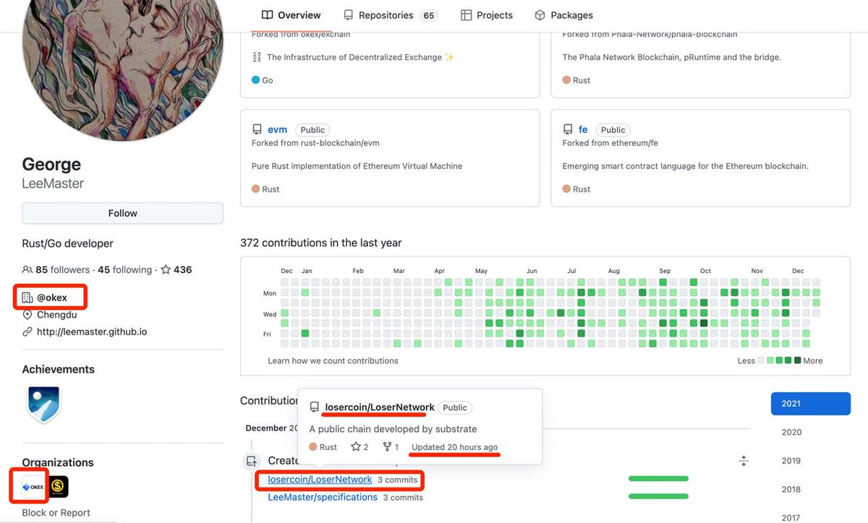Open the fe repository link
Screen dimensions: 868x523
(x=583, y=130)
